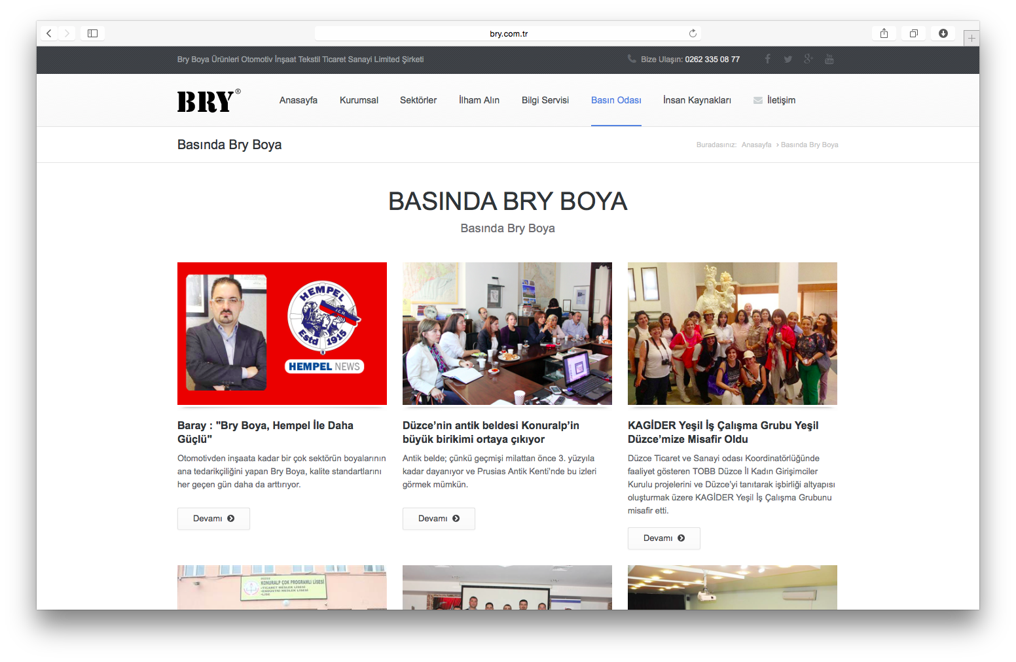The height and width of the screenshot is (662, 1016).
Task: Open the bottom middle projector screen thumbnail
Action: 507,587
